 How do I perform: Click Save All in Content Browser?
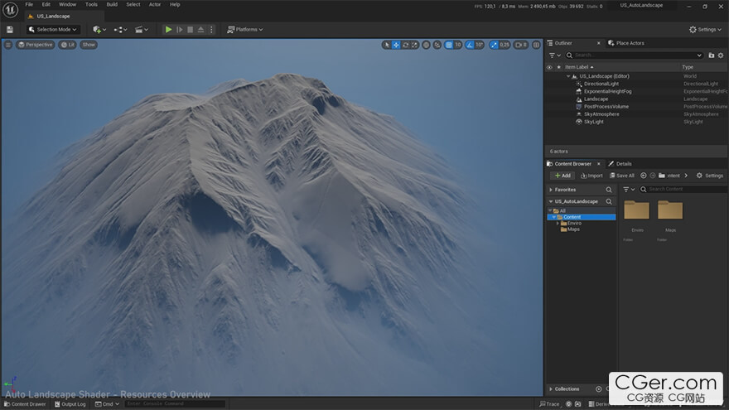[622, 176]
